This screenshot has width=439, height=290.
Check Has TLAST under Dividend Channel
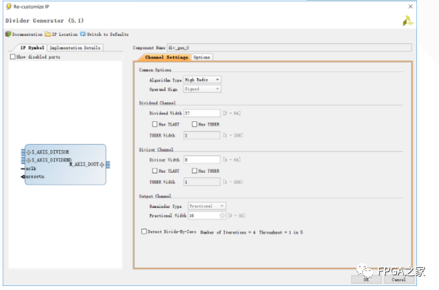155,124
